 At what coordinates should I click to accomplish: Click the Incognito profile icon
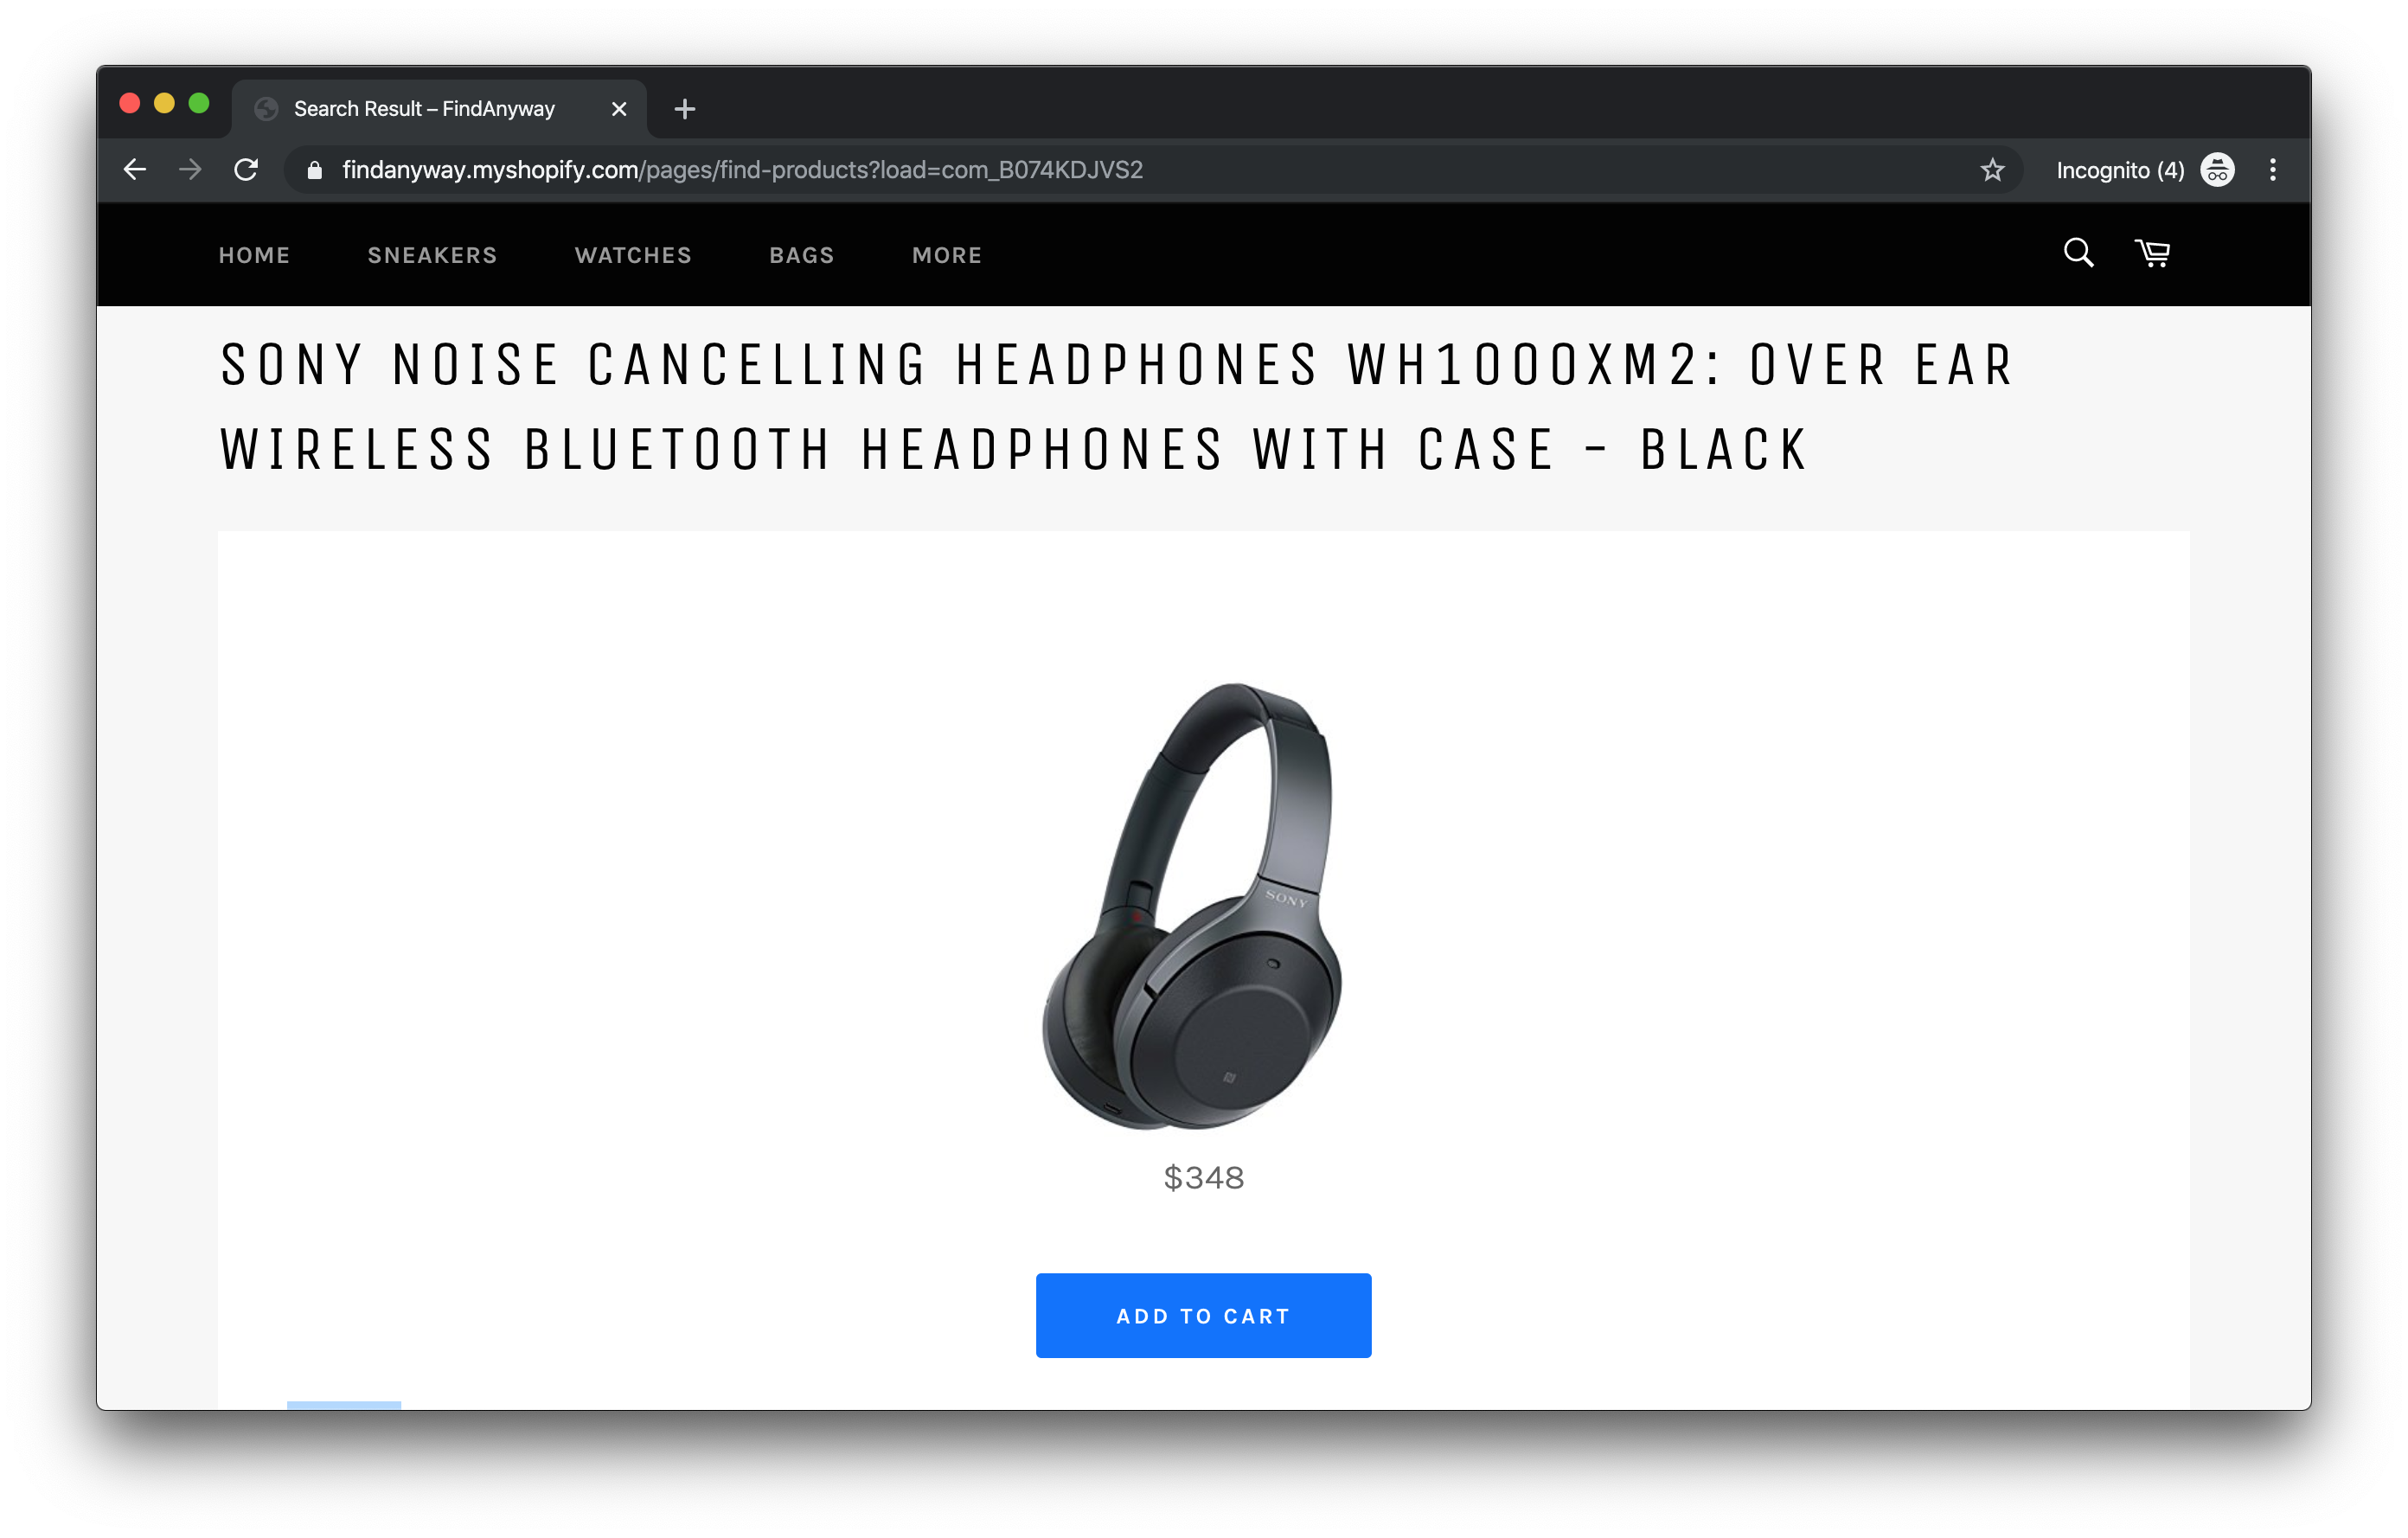tap(2217, 169)
